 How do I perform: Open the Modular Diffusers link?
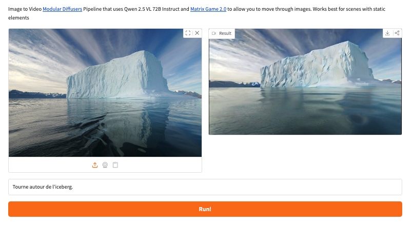[x=63, y=9]
